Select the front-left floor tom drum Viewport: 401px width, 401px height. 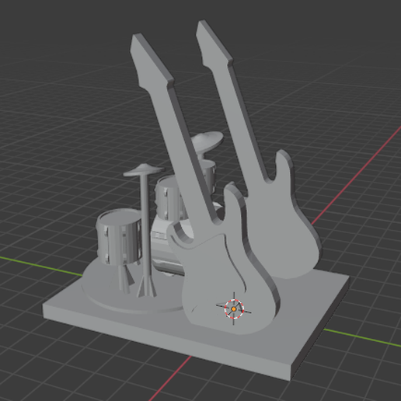(119, 237)
